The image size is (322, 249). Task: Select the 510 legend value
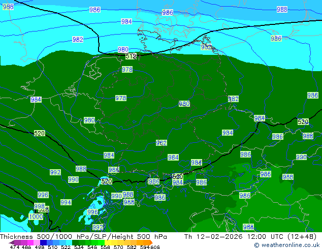[53, 247]
